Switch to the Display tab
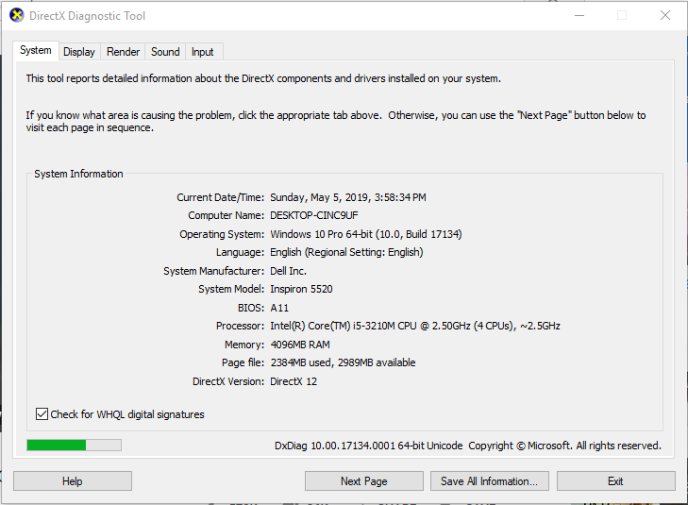The height and width of the screenshot is (505, 688). click(79, 52)
